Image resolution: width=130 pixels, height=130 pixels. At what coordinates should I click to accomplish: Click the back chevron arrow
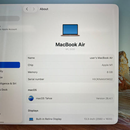(x=27, y=9)
